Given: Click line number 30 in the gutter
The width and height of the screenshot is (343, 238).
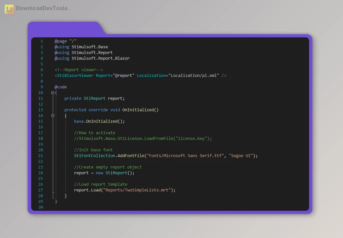Looking at the screenshot, I should [x=41, y=207].
